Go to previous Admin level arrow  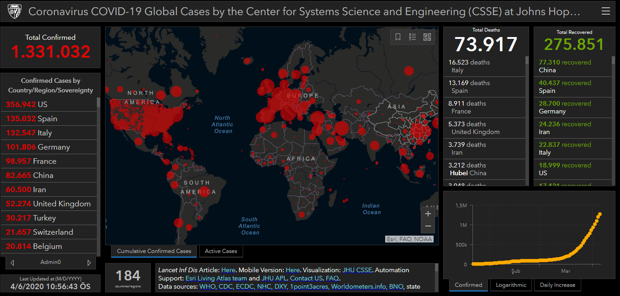12,263
